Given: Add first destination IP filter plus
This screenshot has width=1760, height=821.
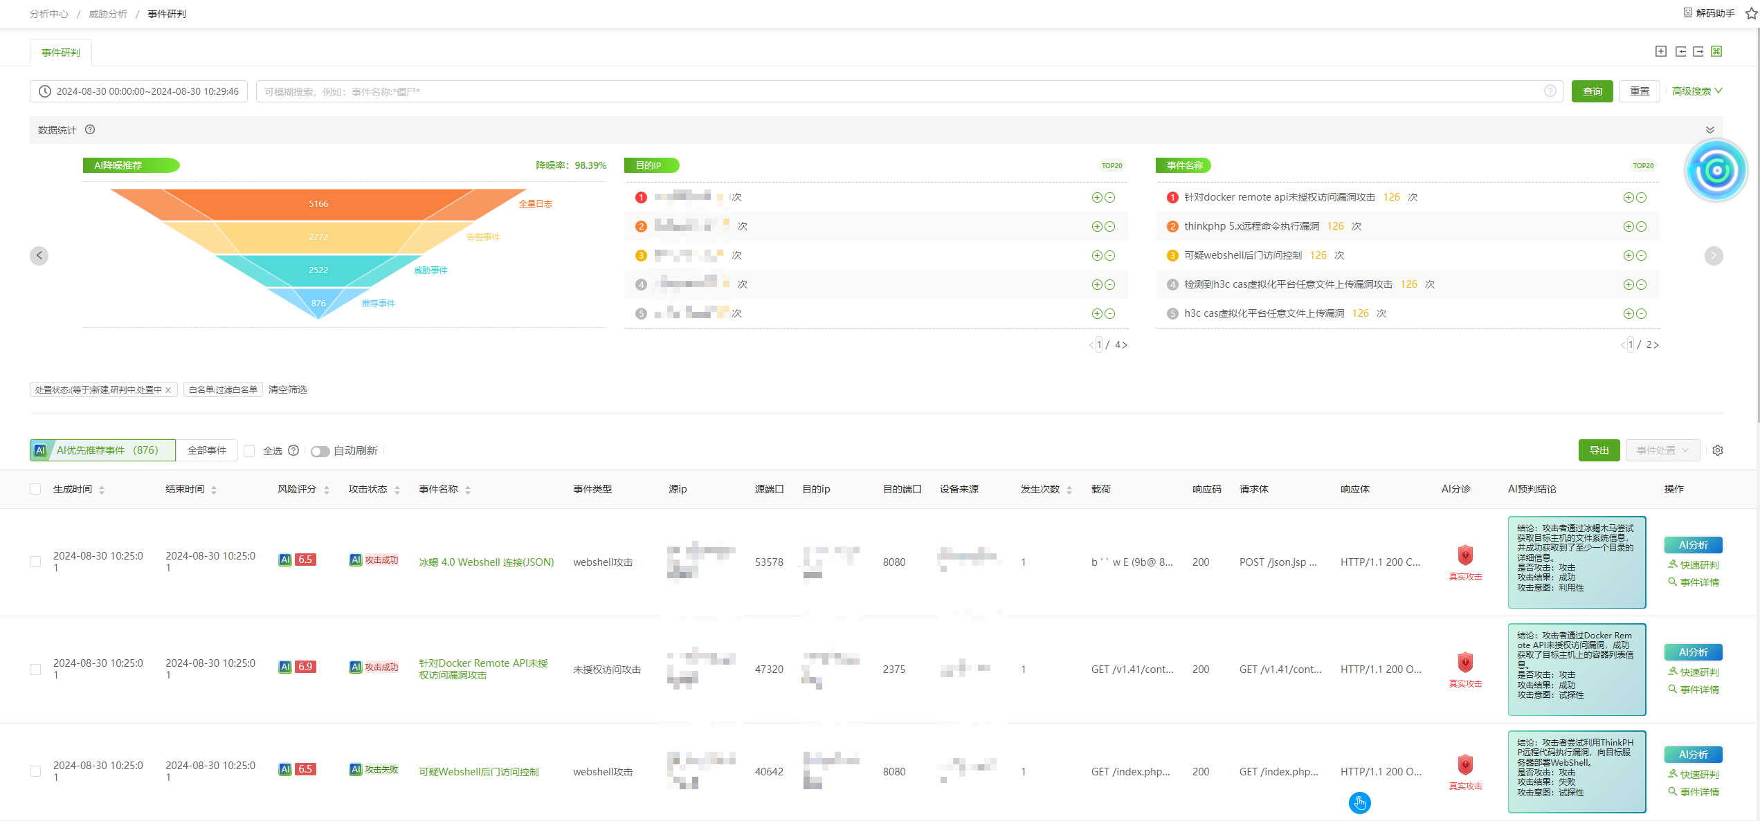Looking at the screenshot, I should click(x=1097, y=197).
